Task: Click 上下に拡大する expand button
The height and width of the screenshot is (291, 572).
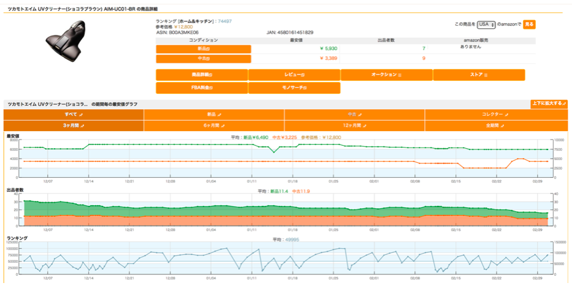Action: pos(549,104)
